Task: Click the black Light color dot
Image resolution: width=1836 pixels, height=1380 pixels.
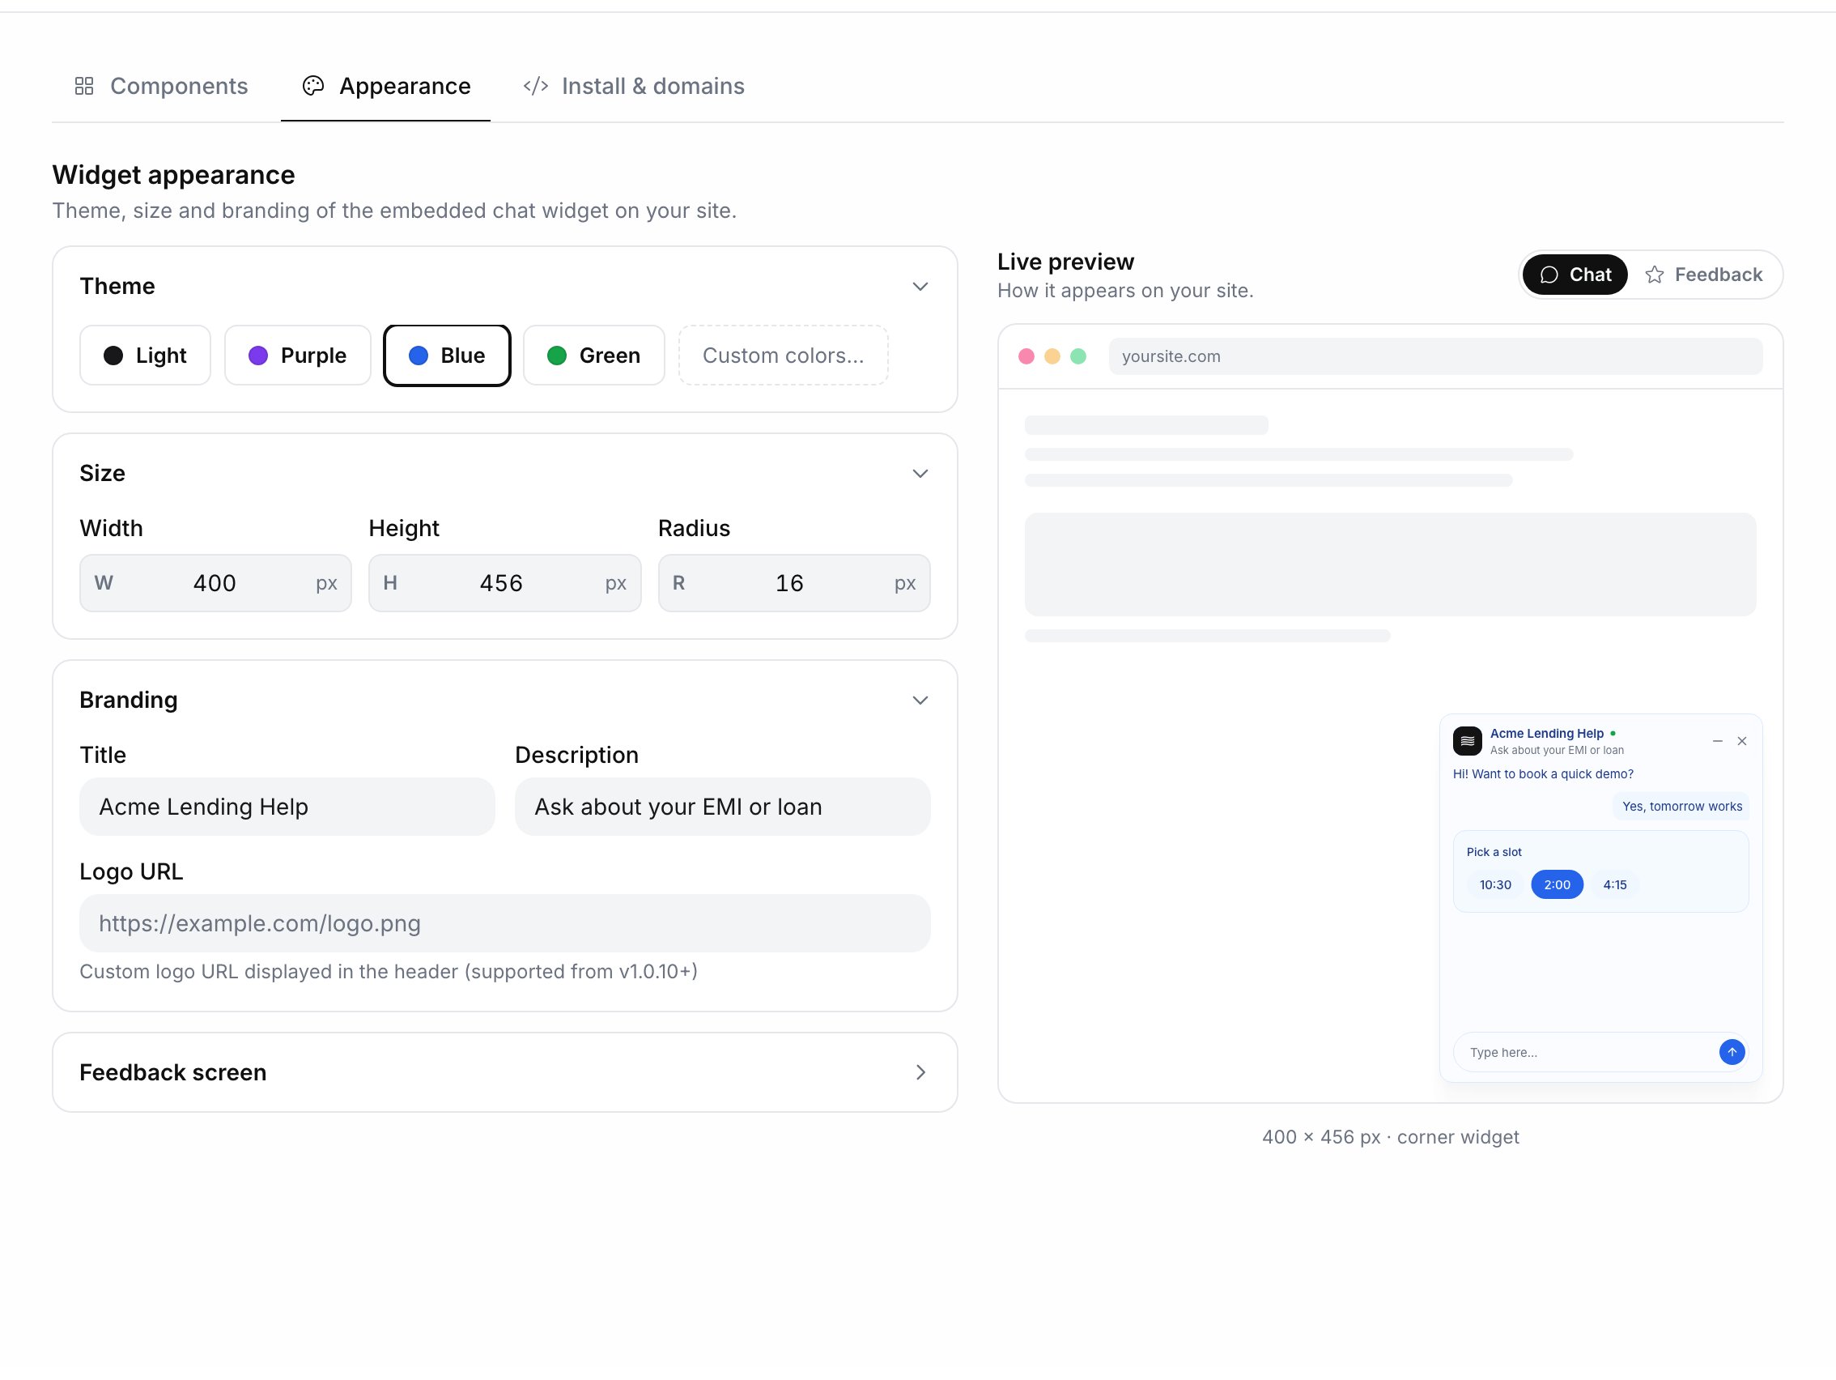Action: [113, 356]
